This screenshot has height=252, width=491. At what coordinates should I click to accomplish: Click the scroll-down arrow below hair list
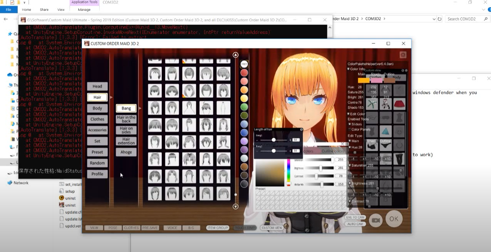(x=235, y=206)
